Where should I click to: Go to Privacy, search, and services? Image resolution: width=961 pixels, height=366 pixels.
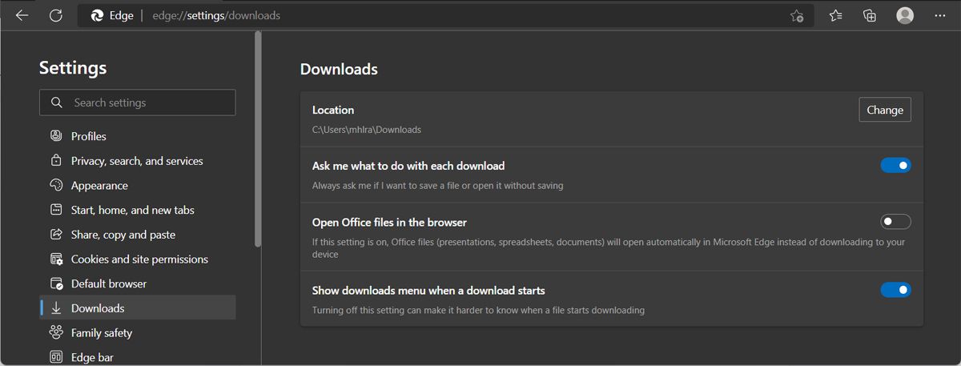click(137, 161)
